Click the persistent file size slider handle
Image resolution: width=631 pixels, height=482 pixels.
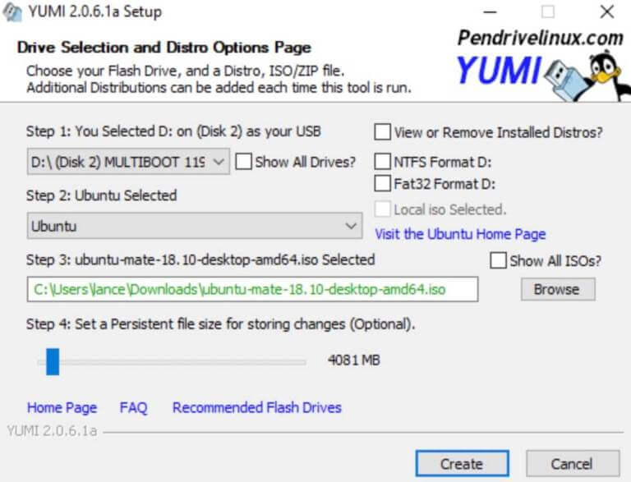(53, 360)
